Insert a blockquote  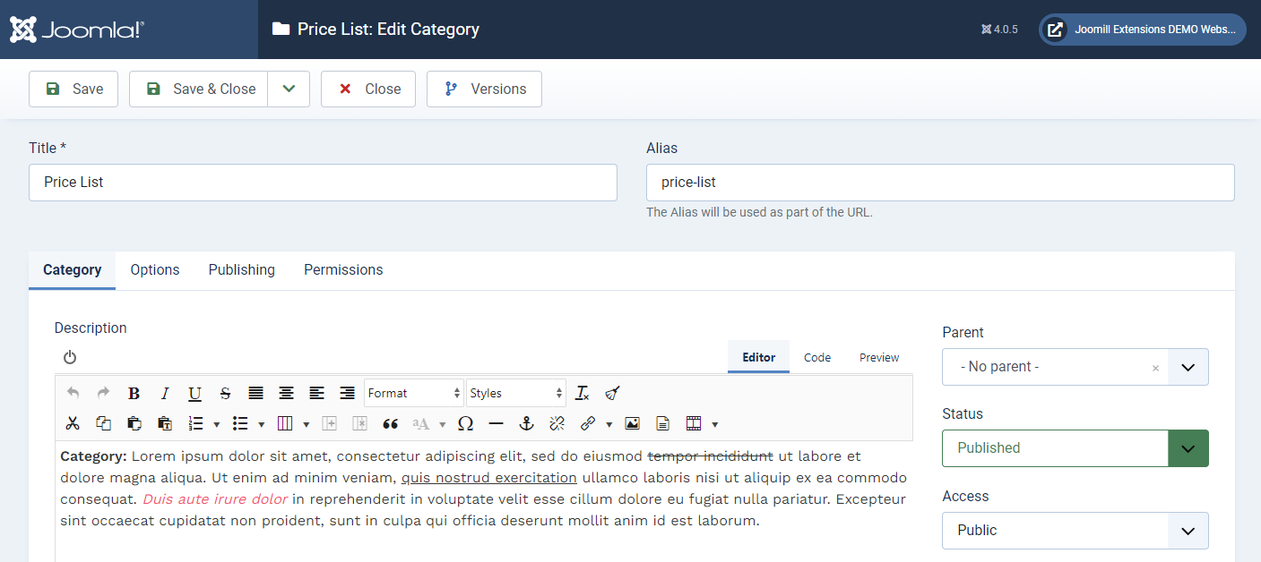click(x=390, y=423)
